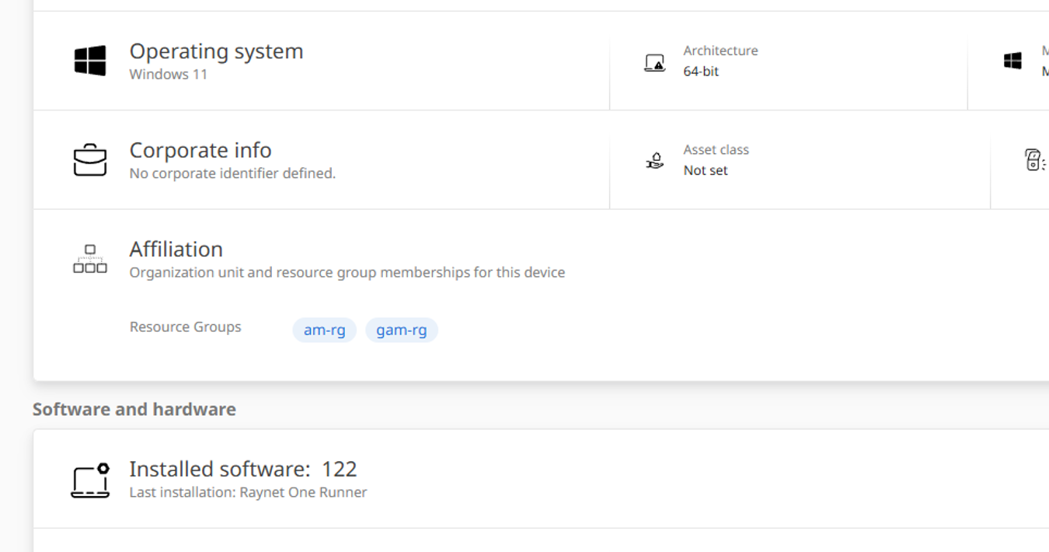Click the laptop icon beside Installed software
Image resolution: width=1049 pixels, height=552 pixels.
click(90, 480)
